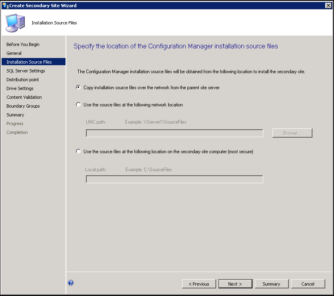Image resolution: width=334 pixels, height=296 pixels.
Task: Click the Summary button at the bottom
Action: pos(272,284)
